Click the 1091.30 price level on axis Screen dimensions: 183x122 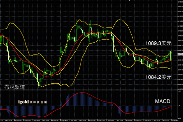click(x=180, y=36)
